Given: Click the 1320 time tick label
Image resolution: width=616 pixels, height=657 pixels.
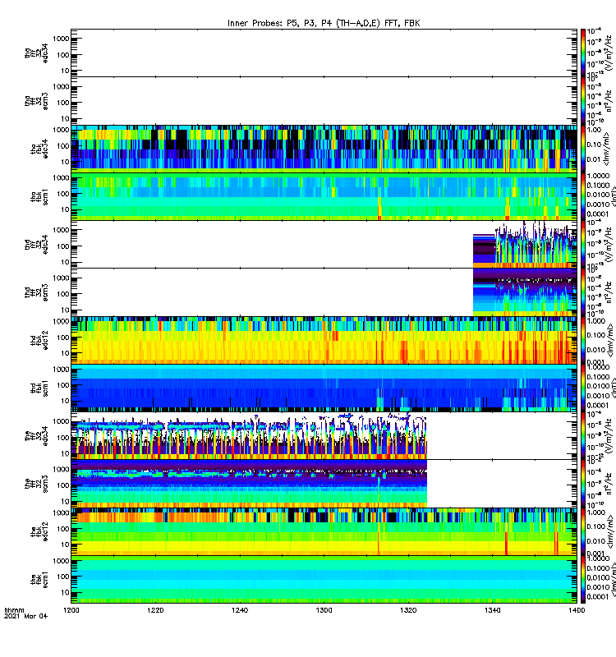Looking at the screenshot, I should 408,610.
